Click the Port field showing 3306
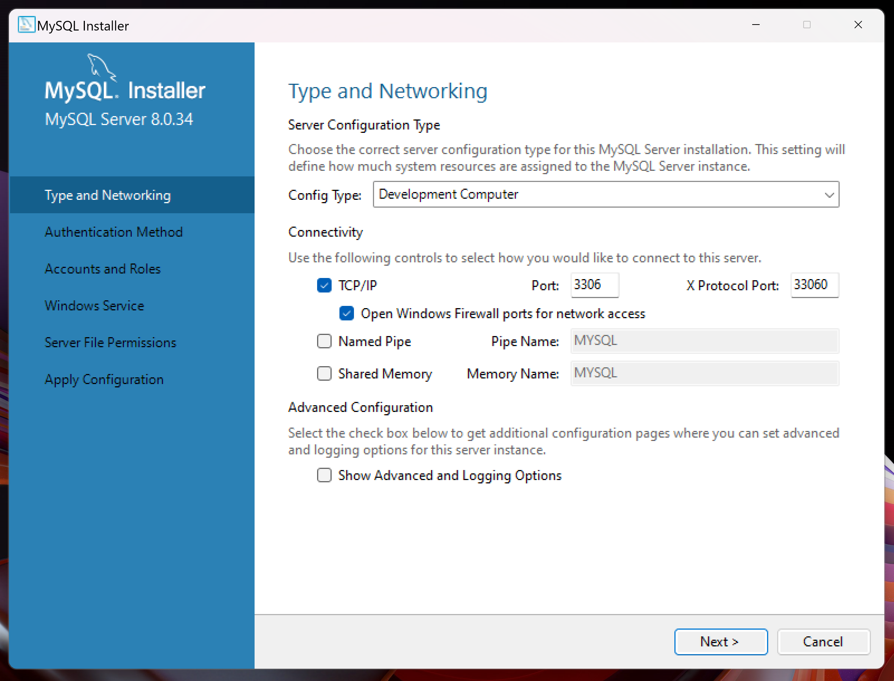This screenshot has width=894, height=681. 594,285
